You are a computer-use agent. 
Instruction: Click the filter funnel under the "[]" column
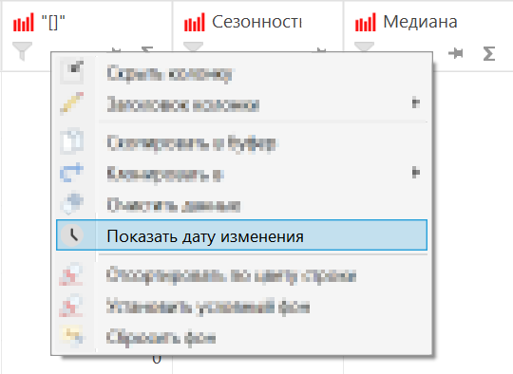tap(22, 51)
